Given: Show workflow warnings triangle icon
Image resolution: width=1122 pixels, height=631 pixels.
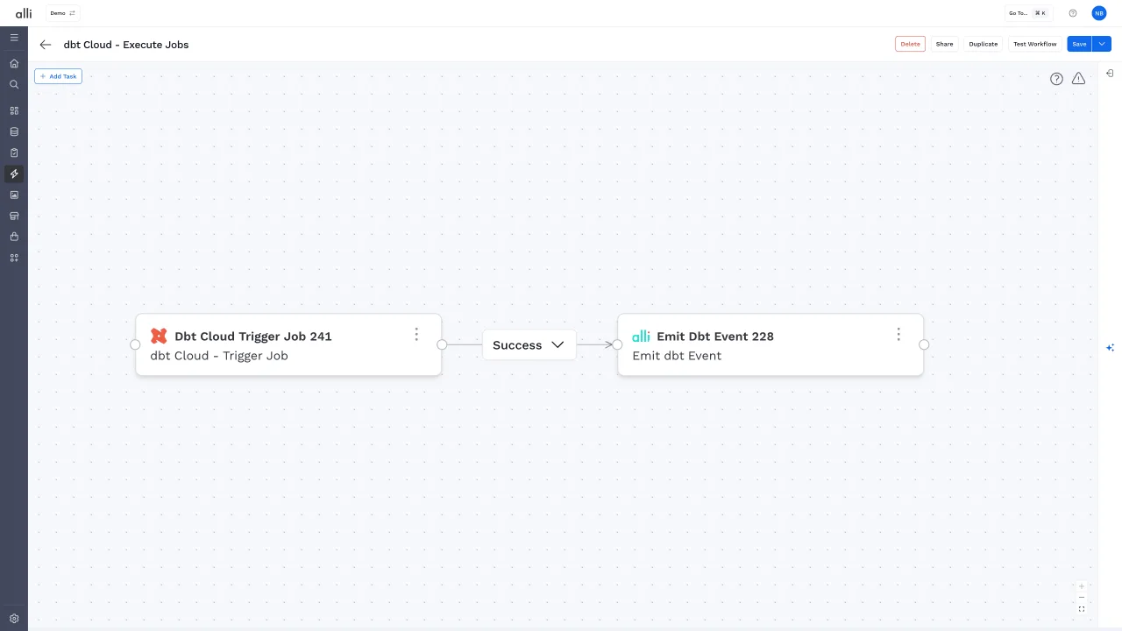Looking at the screenshot, I should pos(1078,78).
